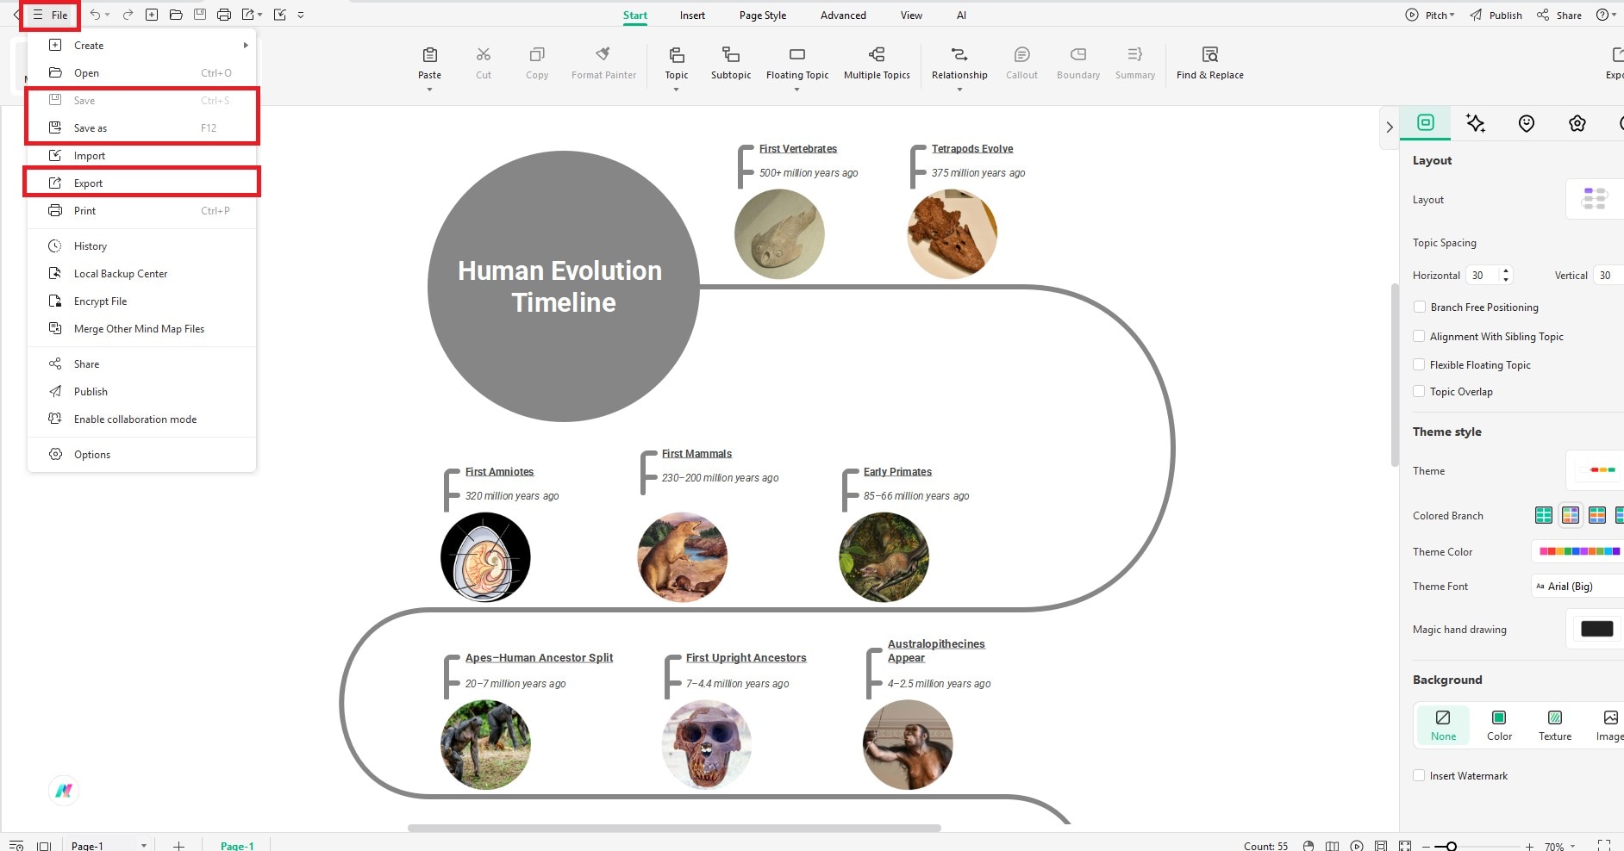Open Find & Replace

(1209, 63)
